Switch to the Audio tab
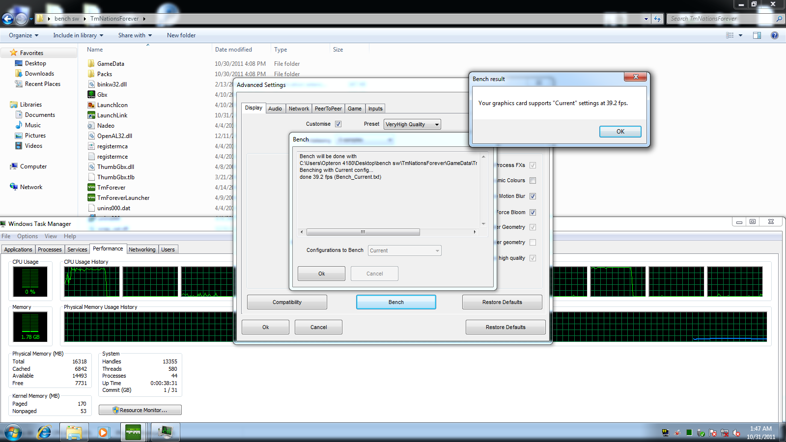Image resolution: width=786 pixels, height=442 pixels. tap(275, 109)
